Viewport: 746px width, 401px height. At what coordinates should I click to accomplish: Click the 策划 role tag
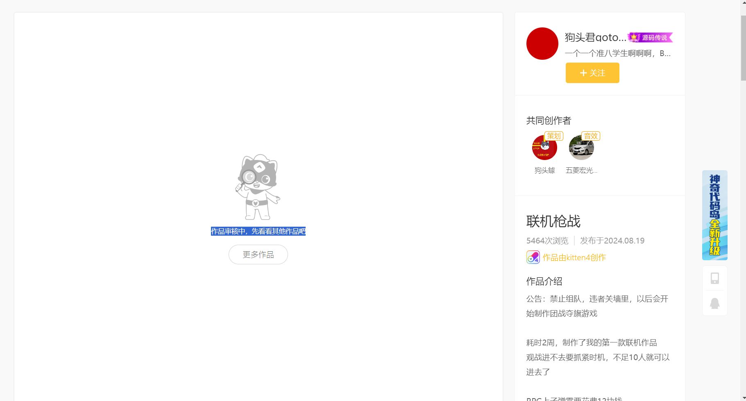[x=554, y=136]
